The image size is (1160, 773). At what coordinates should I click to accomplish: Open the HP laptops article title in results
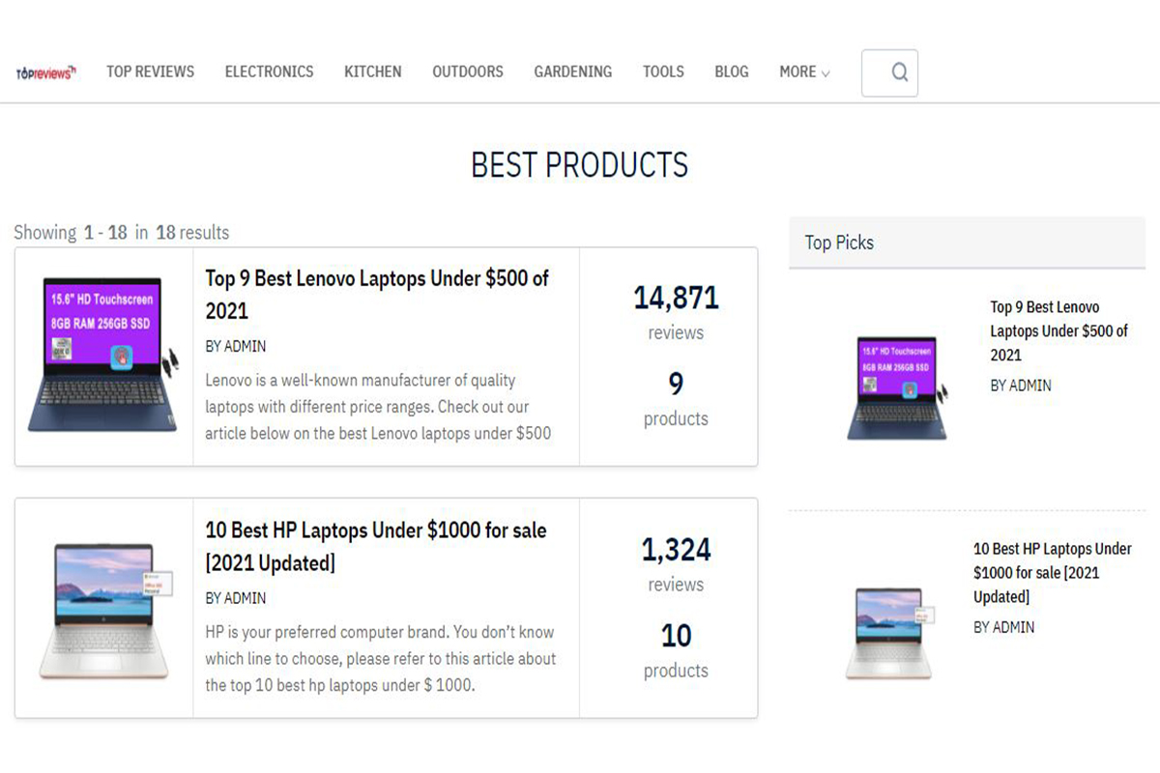[x=375, y=546]
